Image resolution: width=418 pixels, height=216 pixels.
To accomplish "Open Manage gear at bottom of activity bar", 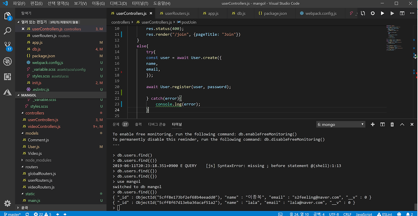I will [x=7, y=204].
